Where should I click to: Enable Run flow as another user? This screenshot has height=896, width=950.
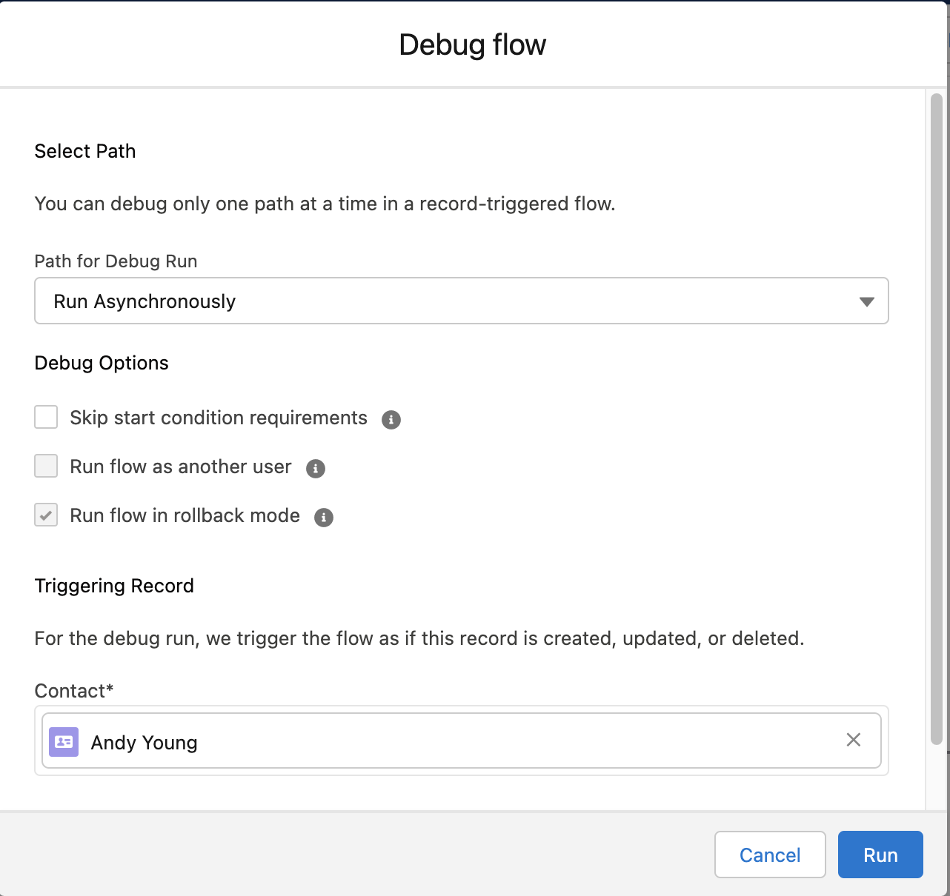tap(45, 466)
